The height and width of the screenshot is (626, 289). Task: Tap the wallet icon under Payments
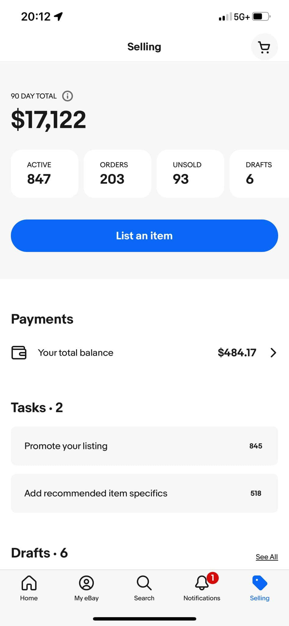point(19,352)
